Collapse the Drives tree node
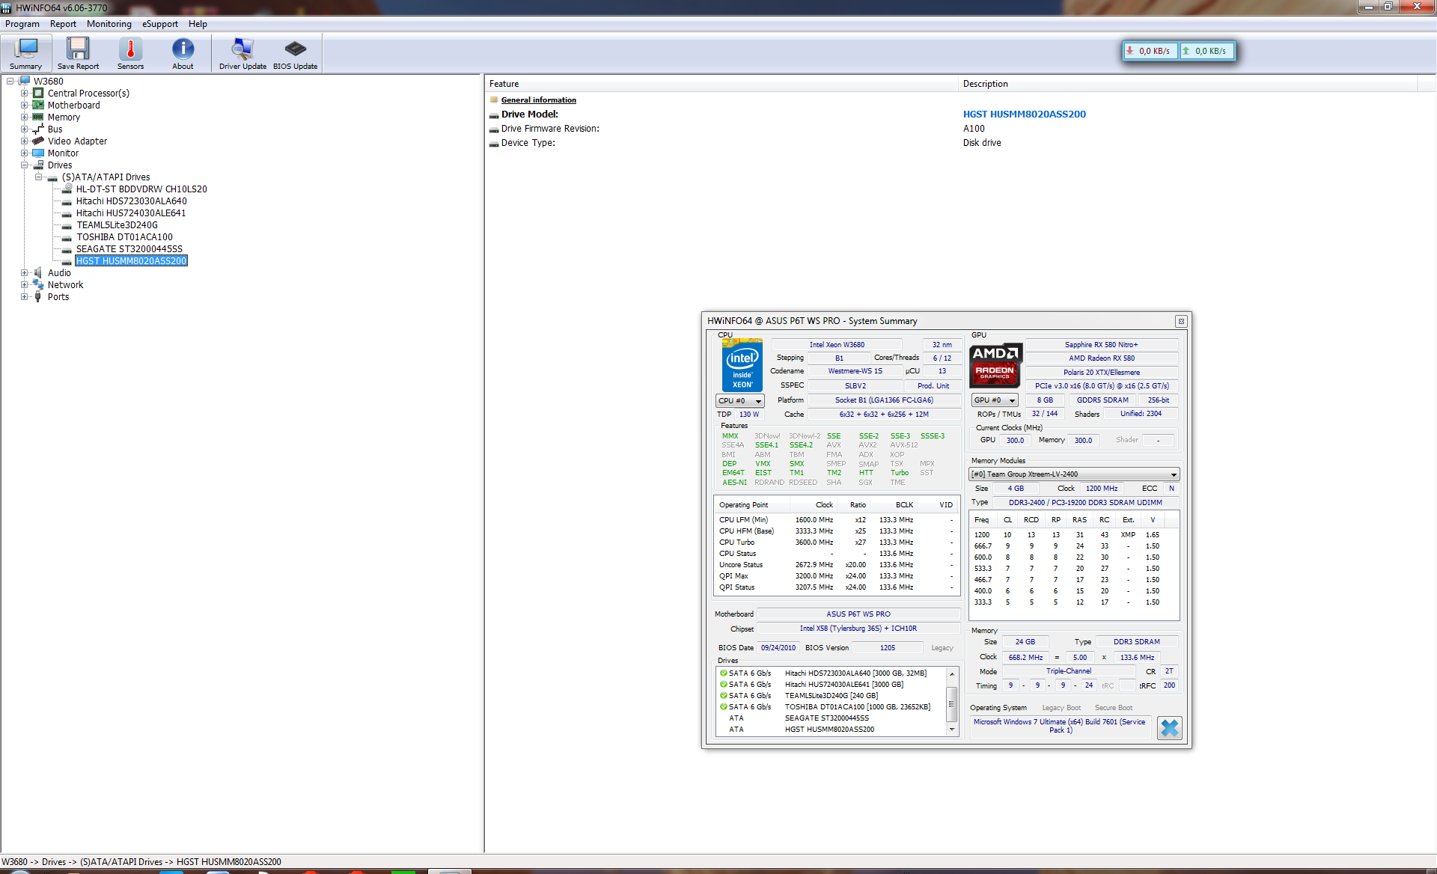1437x874 pixels. click(25, 165)
